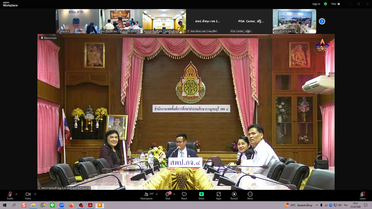Screen dimensions: 372x209
Task: Start recording with the Record button
Action: (234, 195)
